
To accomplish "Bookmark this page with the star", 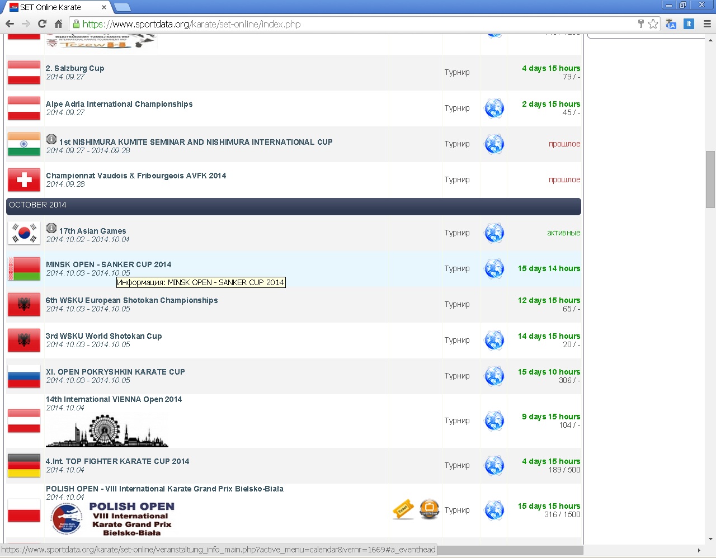I will point(653,24).
